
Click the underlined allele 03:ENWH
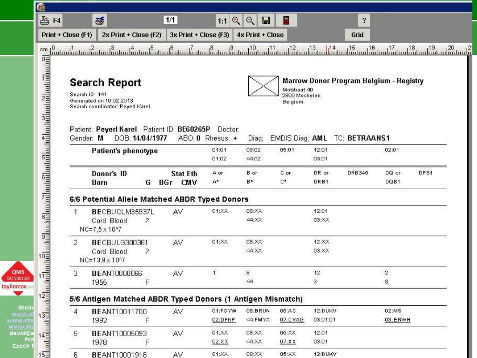[397, 320]
